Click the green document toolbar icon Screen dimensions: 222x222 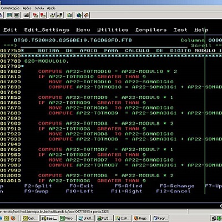69,15
